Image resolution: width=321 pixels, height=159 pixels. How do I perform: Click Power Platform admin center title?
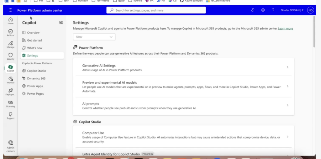pyautogui.click(x=40, y=10)
